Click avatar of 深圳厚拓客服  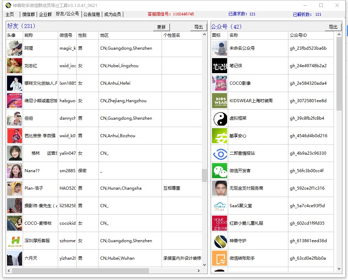[14, 241]
